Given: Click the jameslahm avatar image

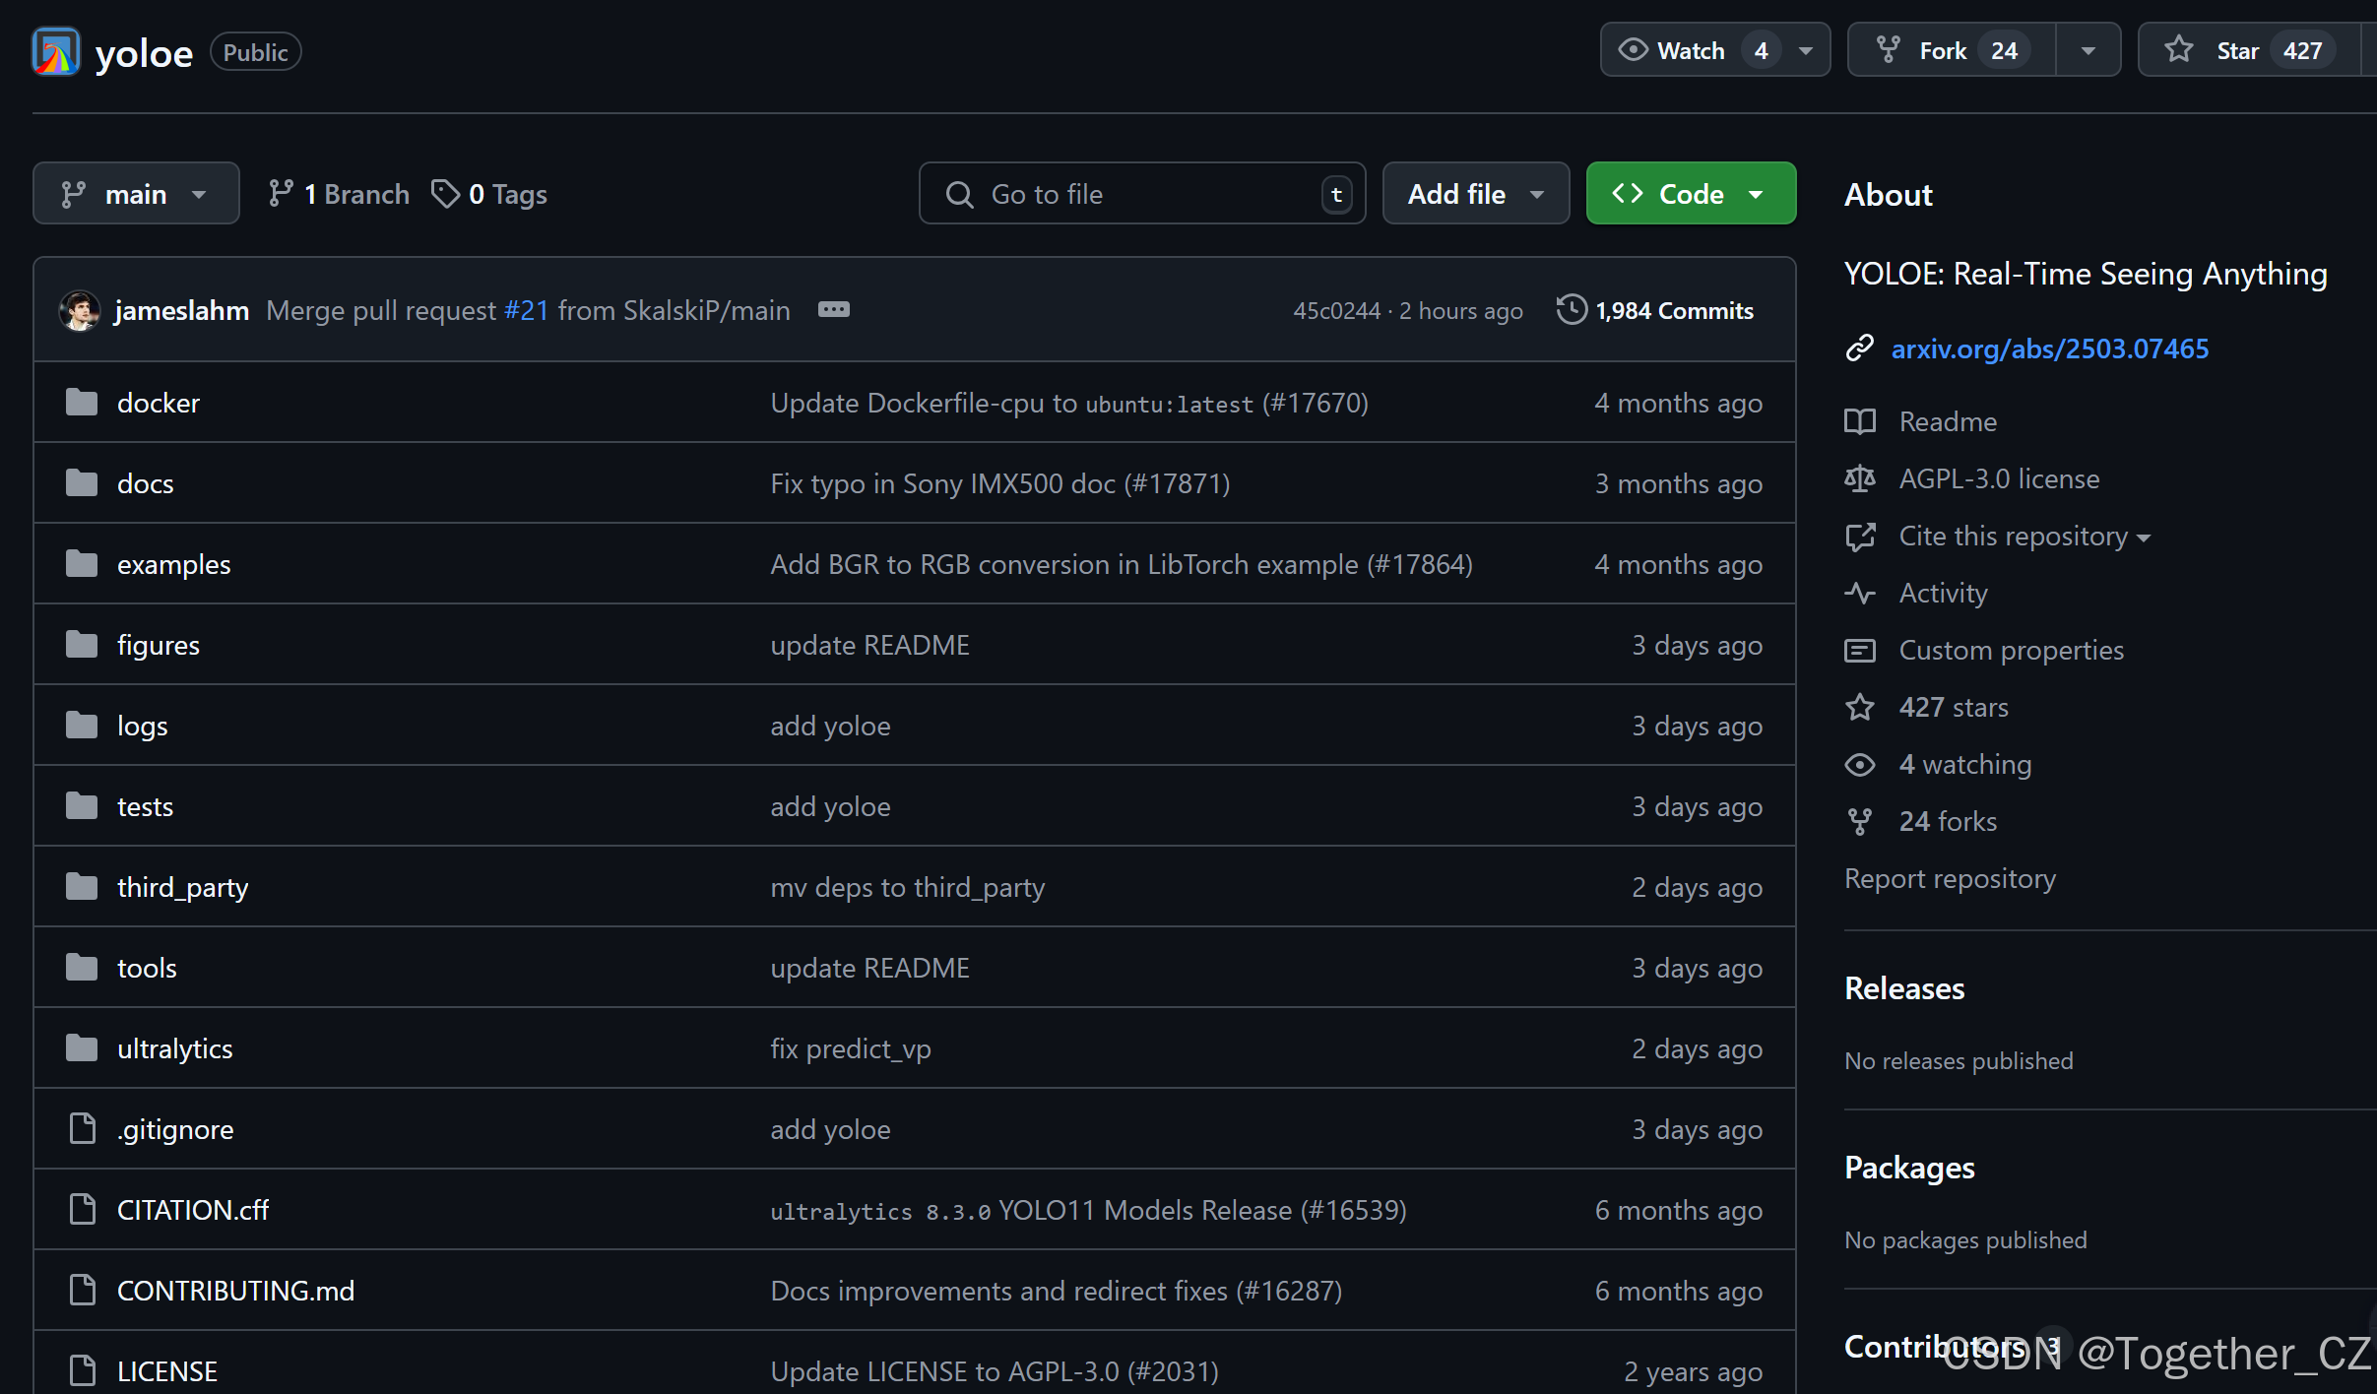Looking at the screenshot, I should pos(80,311).
